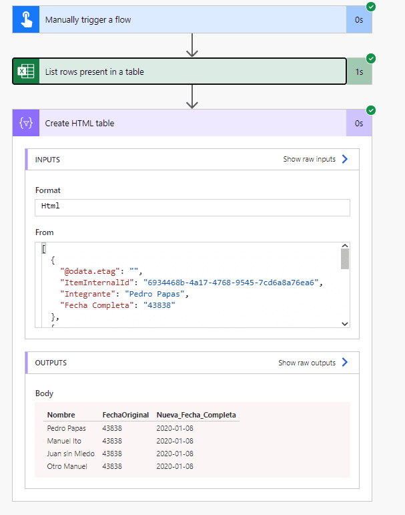Click green success checkmark on List rows step
This screenshot has width=405, height=515.
(x=371, y=58)
